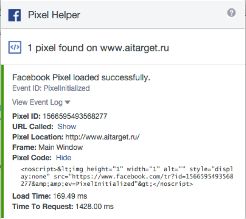Screen dimensions: 246x219
Task: Click the Frame: Main Window row
Action: coord(47,147)
